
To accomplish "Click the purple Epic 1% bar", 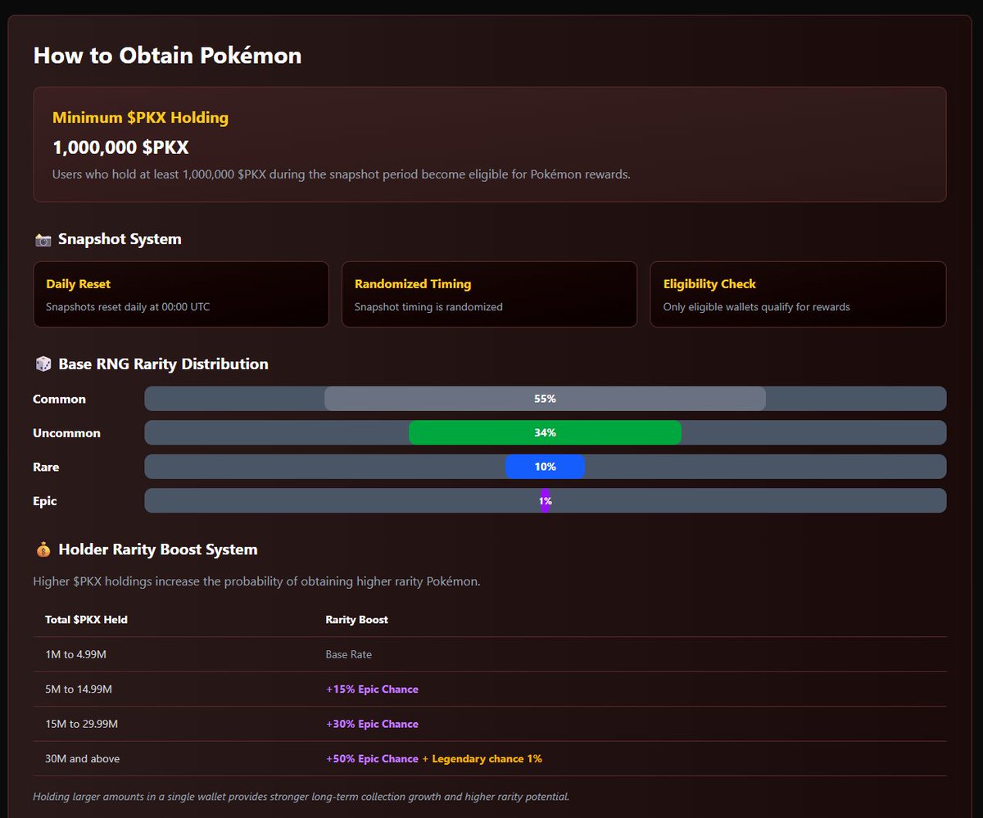I will click(545, 500).
